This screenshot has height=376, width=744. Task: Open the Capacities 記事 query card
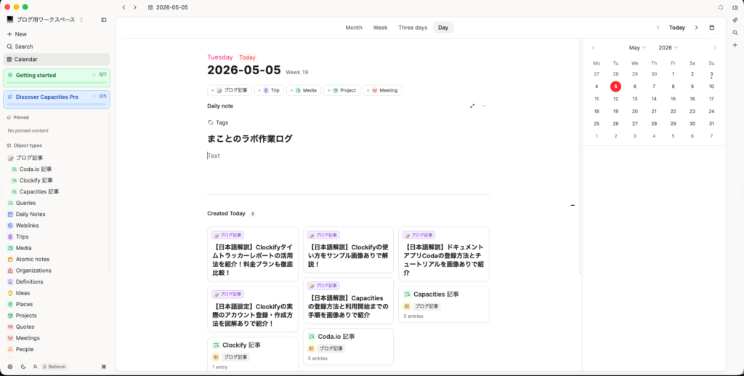[x=444, y=304]
